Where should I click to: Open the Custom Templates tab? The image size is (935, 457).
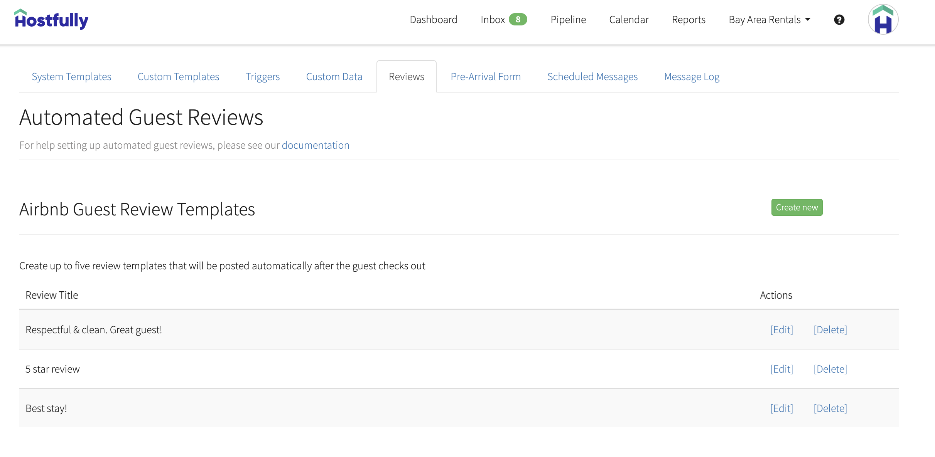[x=178, y=76]
